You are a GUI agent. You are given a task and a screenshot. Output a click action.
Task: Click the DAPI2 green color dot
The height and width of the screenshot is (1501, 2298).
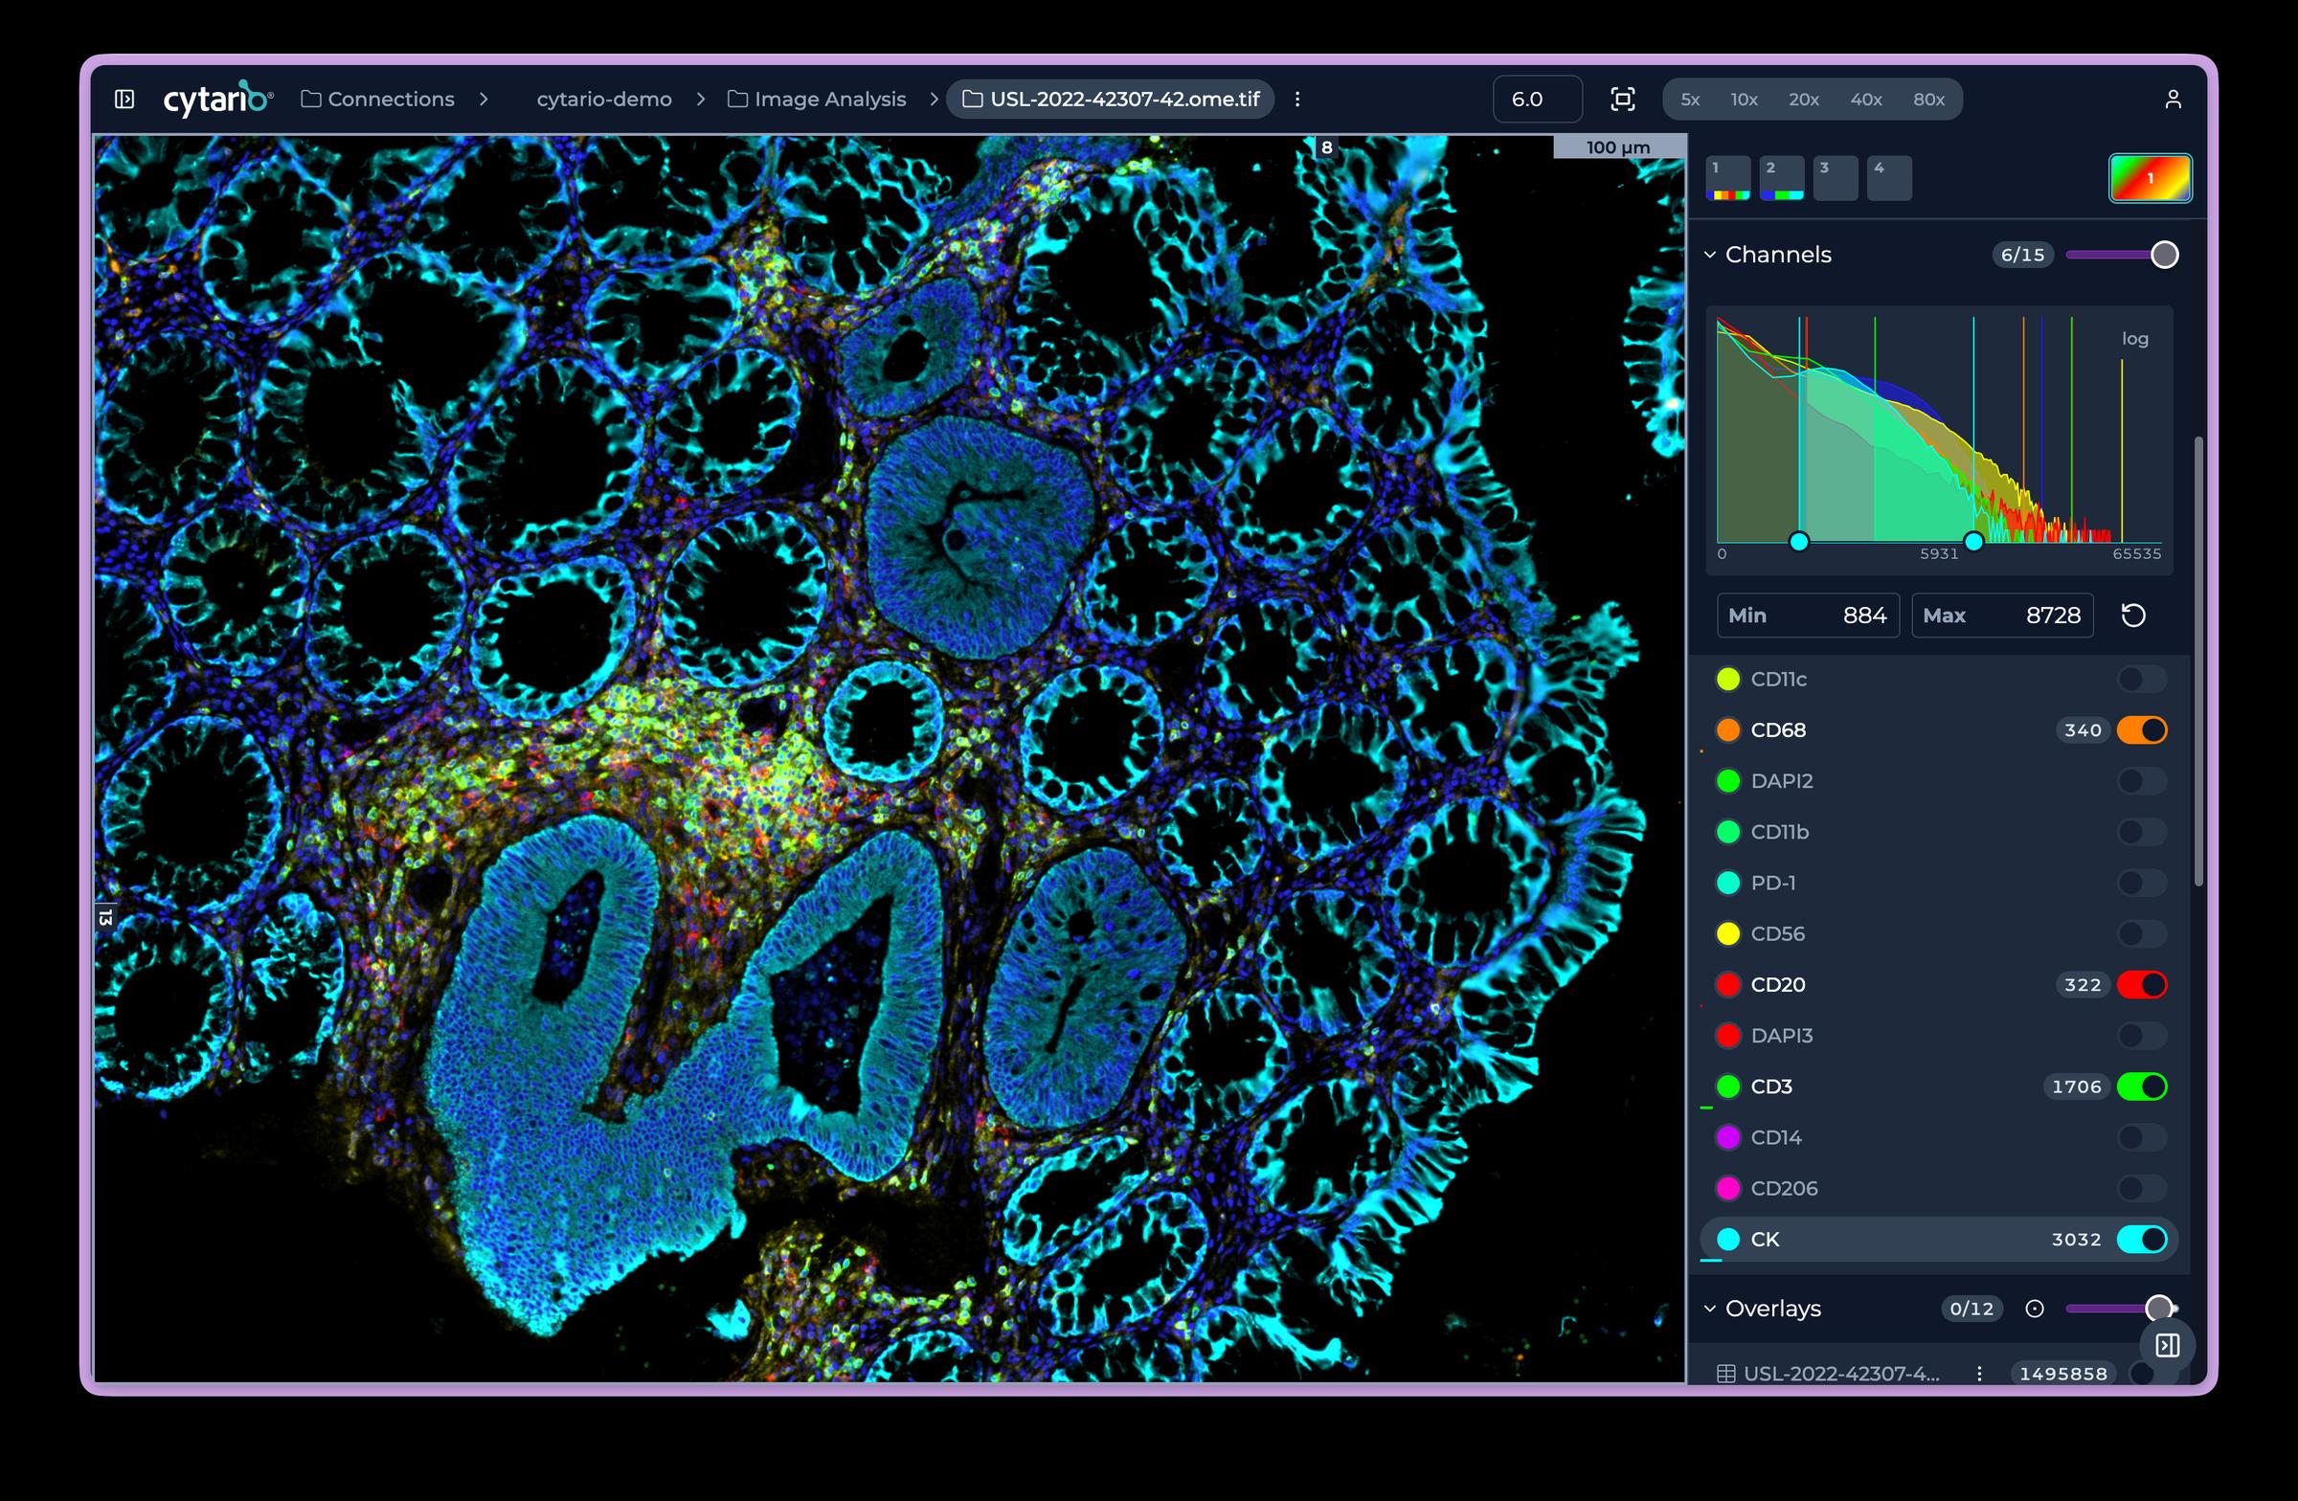(1728, 781)
